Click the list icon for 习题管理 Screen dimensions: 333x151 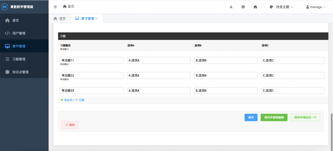click(x=7, y=59)
